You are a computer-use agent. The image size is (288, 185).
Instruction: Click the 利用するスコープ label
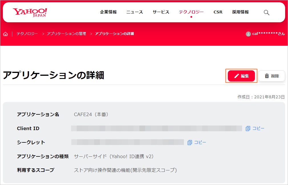(x=36, y=170)
